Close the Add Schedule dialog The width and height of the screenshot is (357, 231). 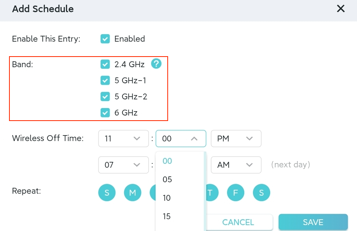point(341,9)
